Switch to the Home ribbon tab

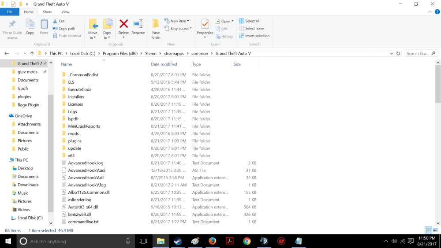click(x=29, y=12)
